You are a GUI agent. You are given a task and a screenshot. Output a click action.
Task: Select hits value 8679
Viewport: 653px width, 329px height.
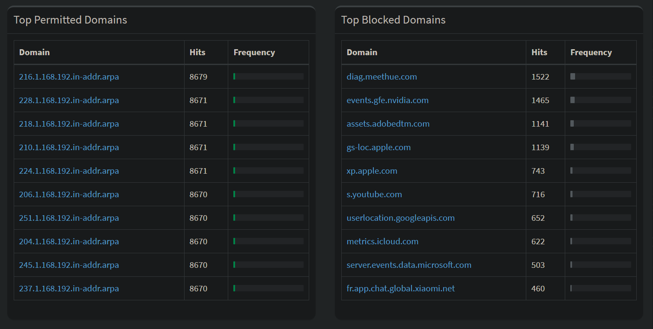(198, 77)
